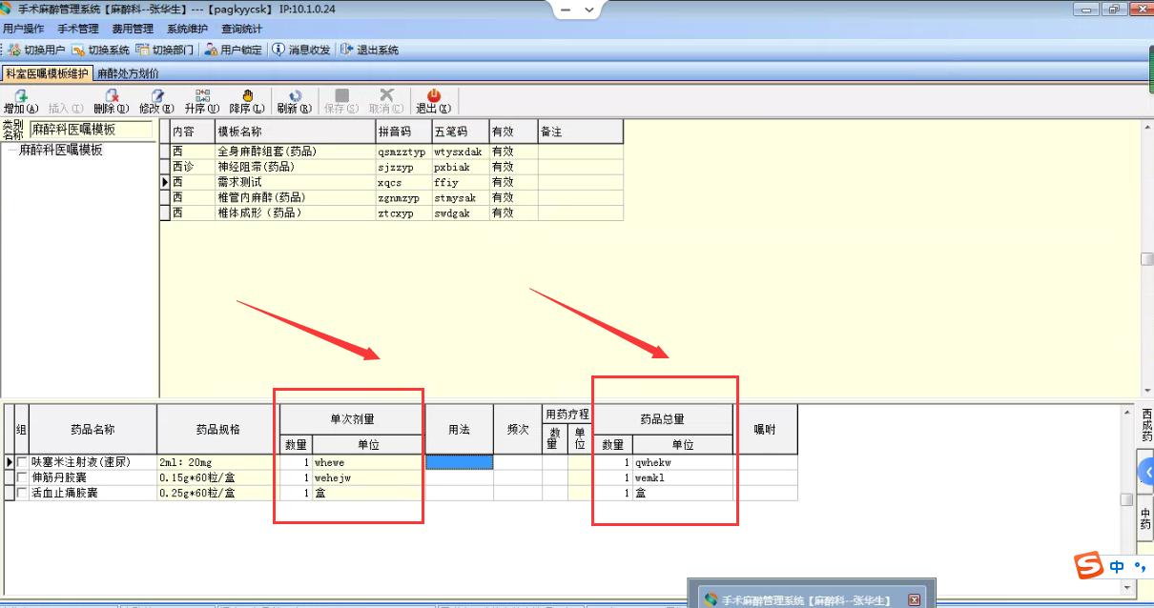Select 麻醉科医嘱模板 tree node
The height and width of the screenshot is (608, 1154).
point(61,151)
